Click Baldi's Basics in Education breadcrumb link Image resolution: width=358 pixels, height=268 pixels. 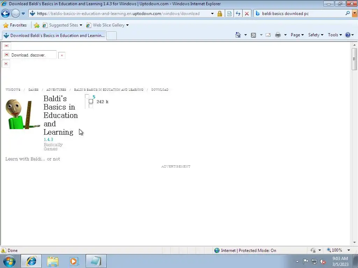coord(109,90)
